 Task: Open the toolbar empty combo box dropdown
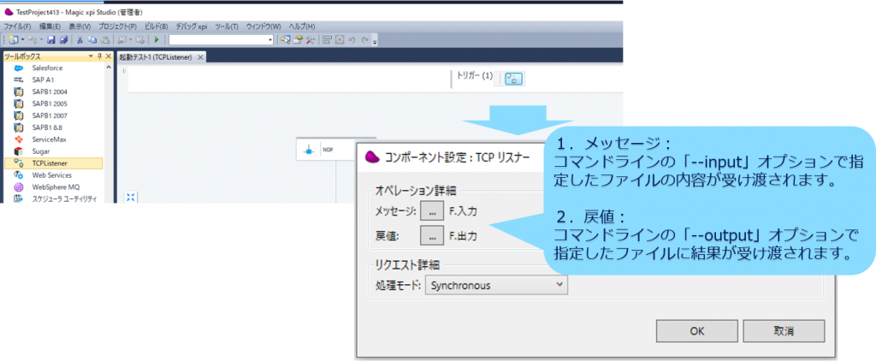(270, 40)
